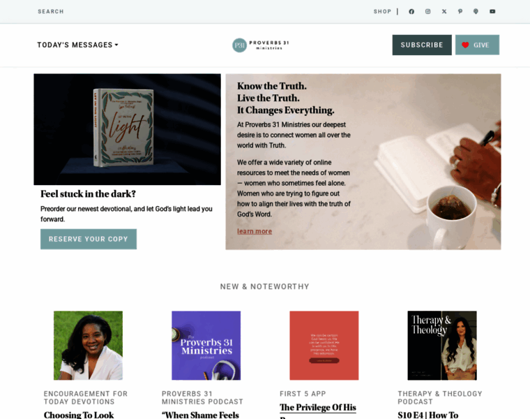The image size is (530, 419).
Task: Click the red heart on Give button
Action: tap(465, 45)
